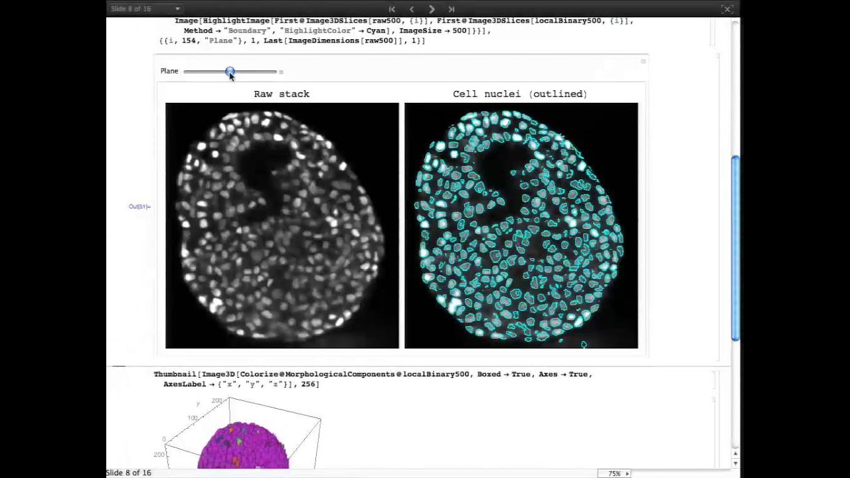Click the scroll up arrow
850x478 pixels.
click(x=735, y=455)
